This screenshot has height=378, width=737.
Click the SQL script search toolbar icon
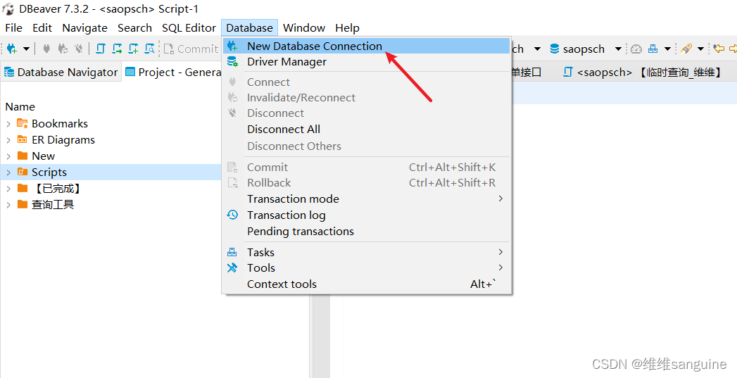point(149,49)
